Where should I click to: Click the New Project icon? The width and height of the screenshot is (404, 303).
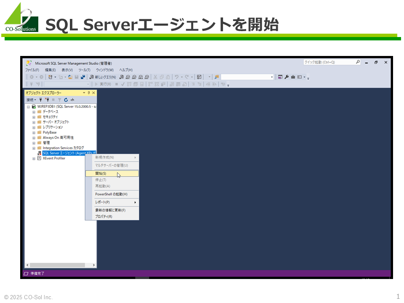tap(50, 77)
